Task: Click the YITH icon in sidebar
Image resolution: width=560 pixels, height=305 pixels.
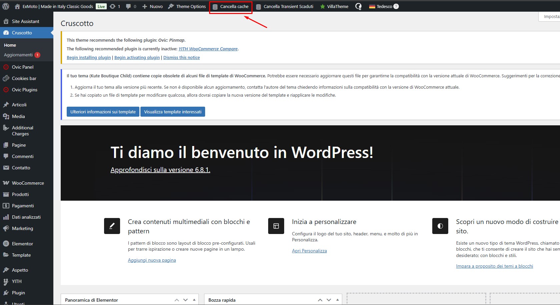Action: point(6,282)
